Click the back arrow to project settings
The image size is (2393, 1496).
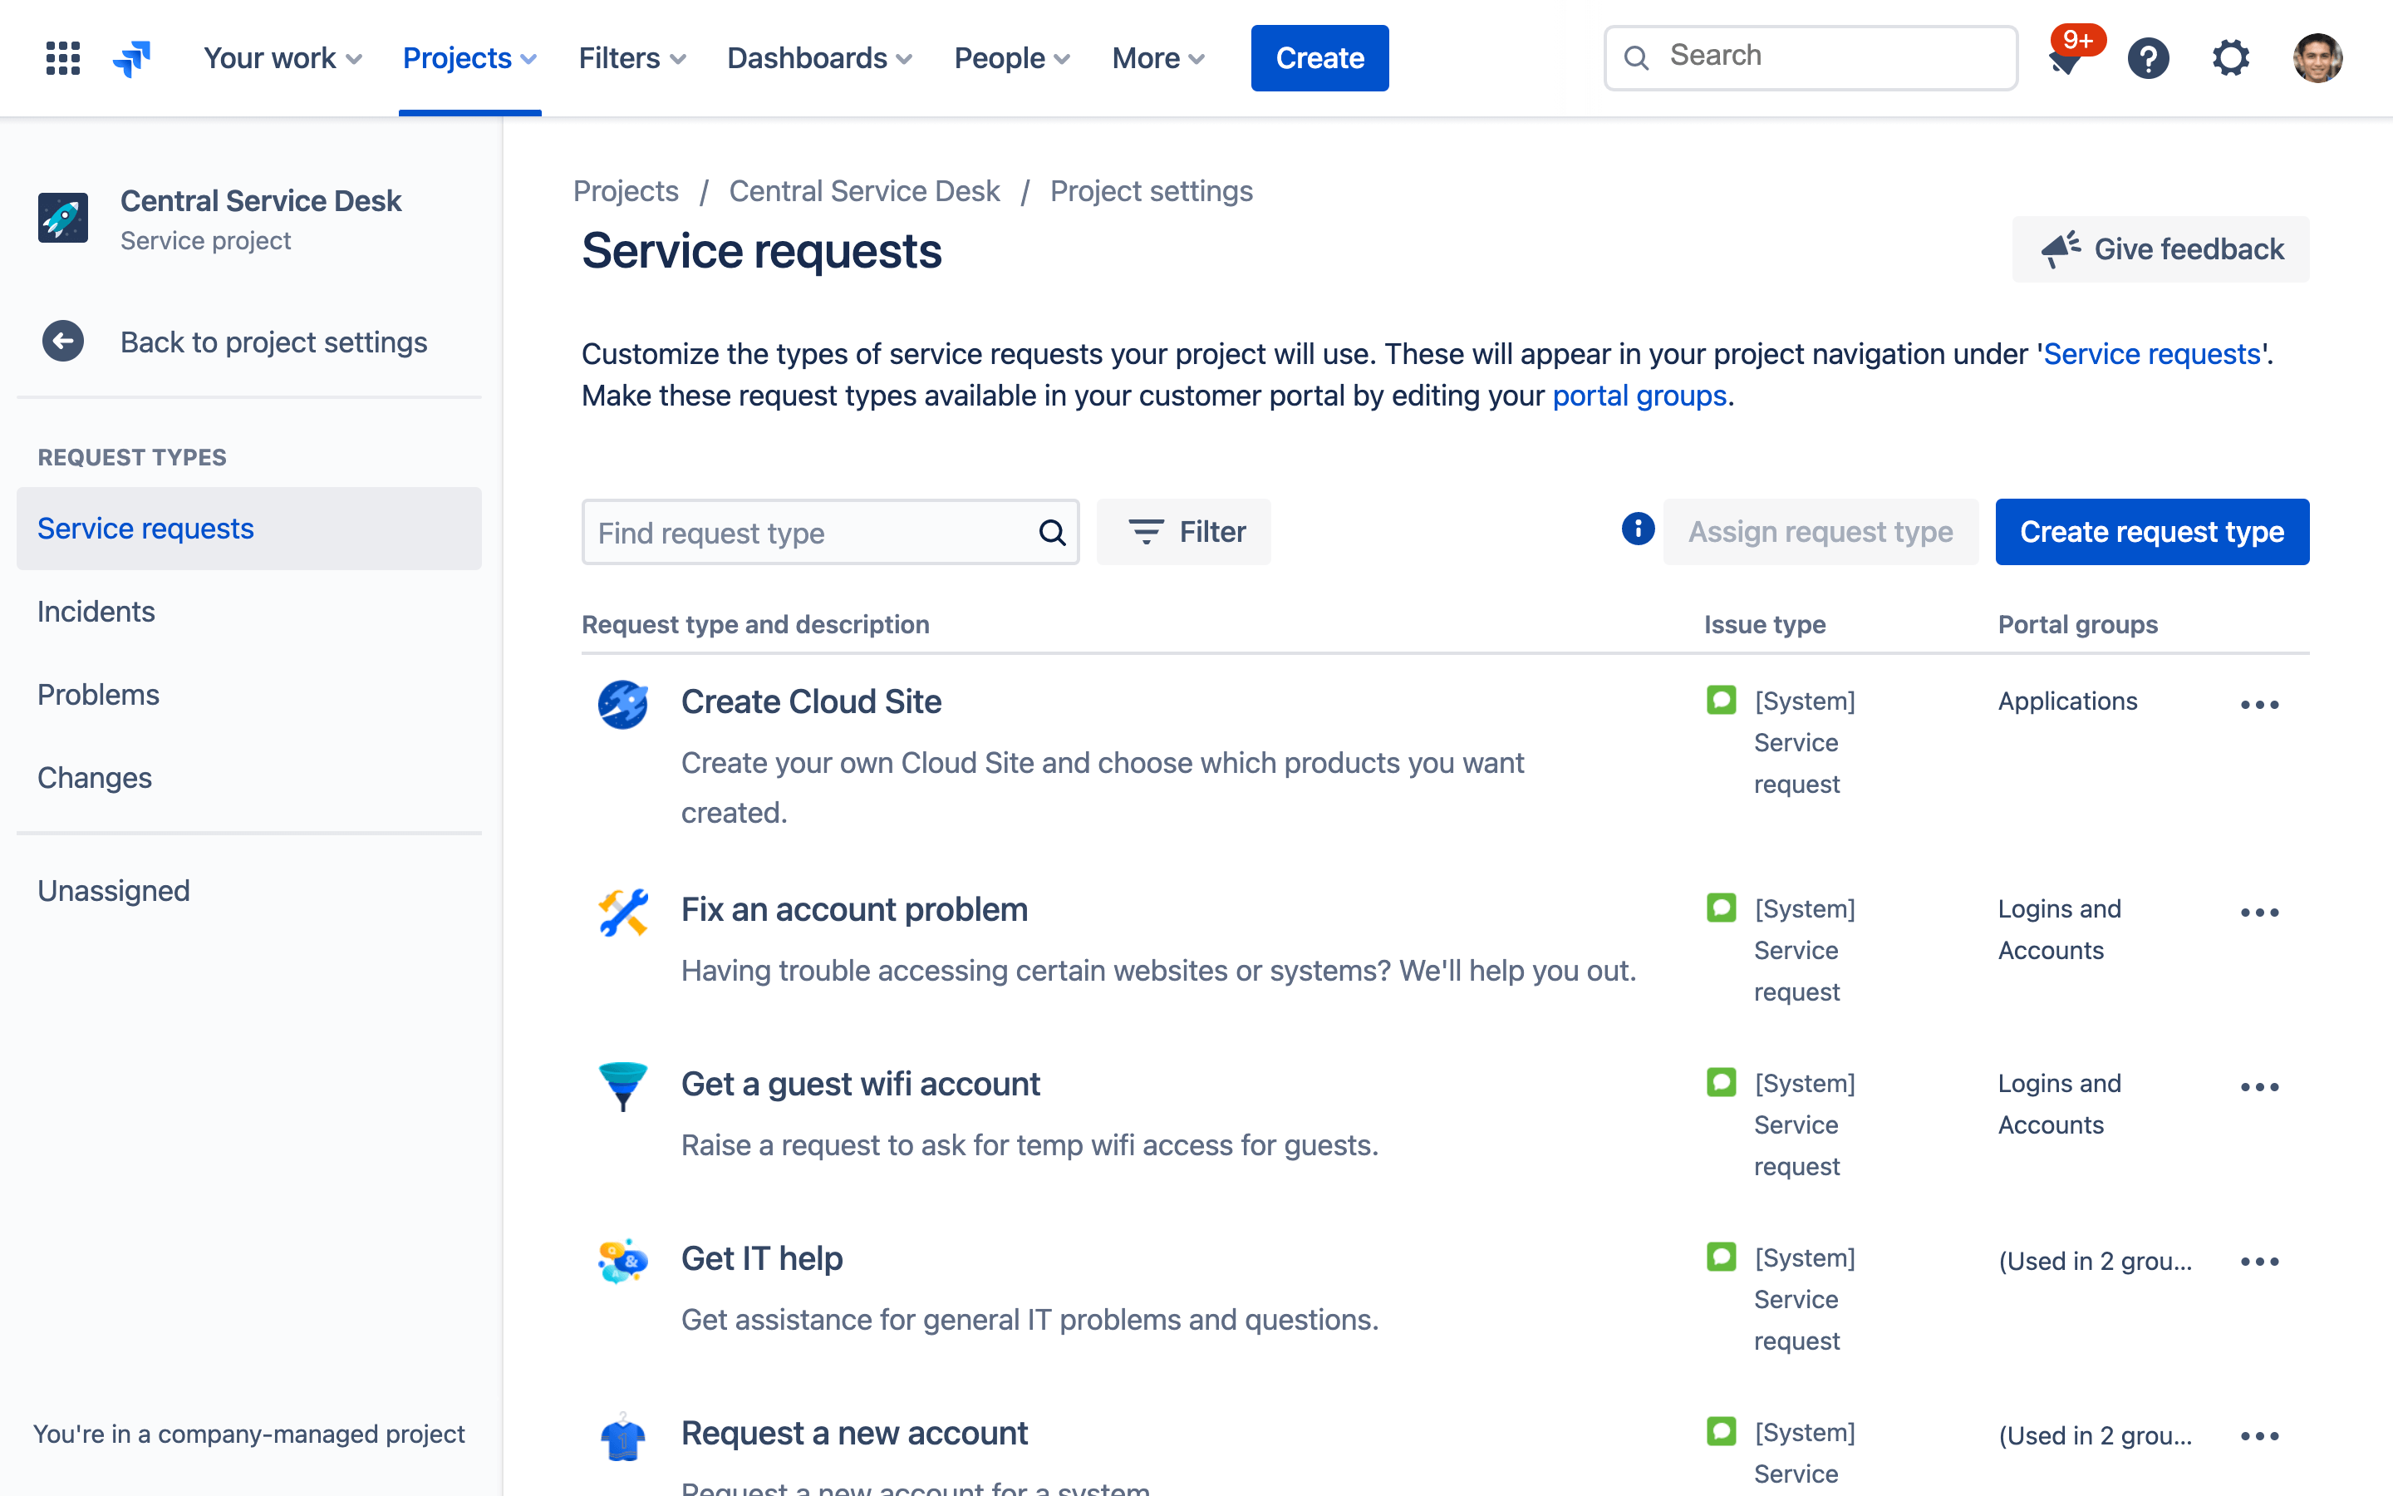pyautogui.click(x=62, y=340)
